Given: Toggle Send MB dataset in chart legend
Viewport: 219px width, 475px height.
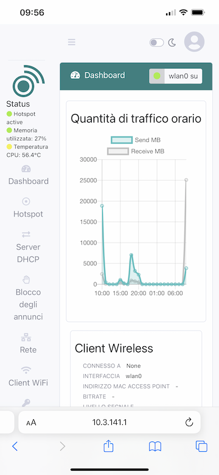Looking at the screenshot, I should pos(136,140).
